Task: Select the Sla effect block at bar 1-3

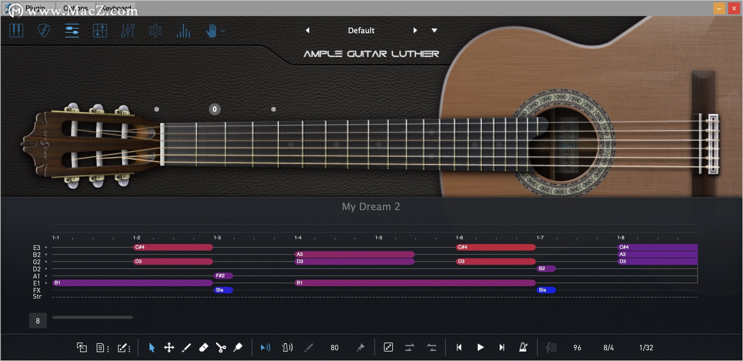Action: (x=223, y=290)
